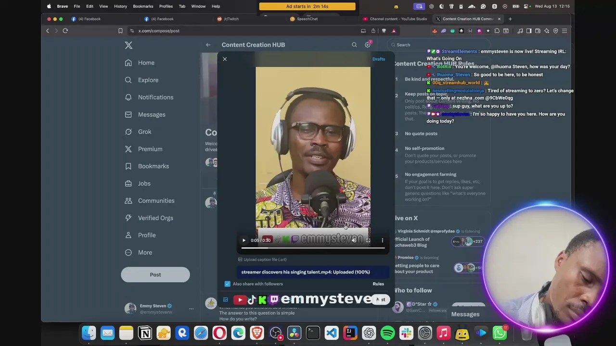
Task: Go back from Content Creation HUB
Action: point(208,45)
